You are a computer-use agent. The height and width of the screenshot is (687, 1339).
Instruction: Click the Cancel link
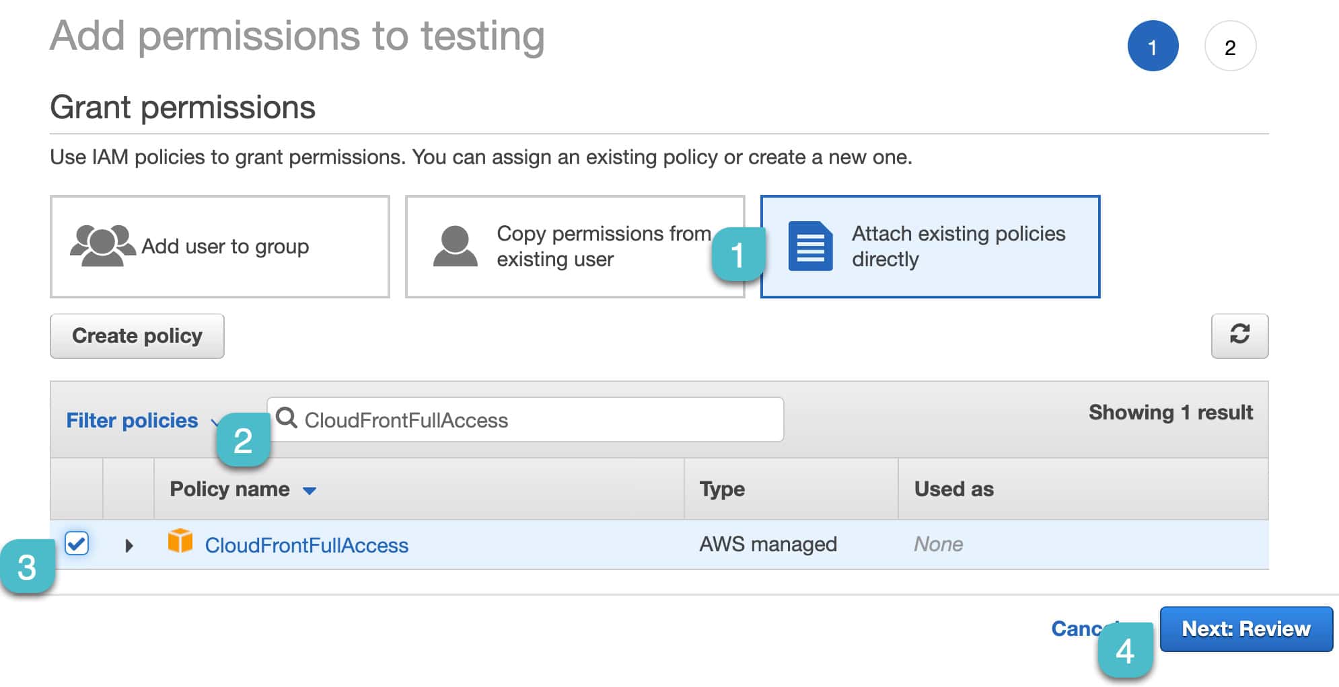click(x=1085, y=629)
